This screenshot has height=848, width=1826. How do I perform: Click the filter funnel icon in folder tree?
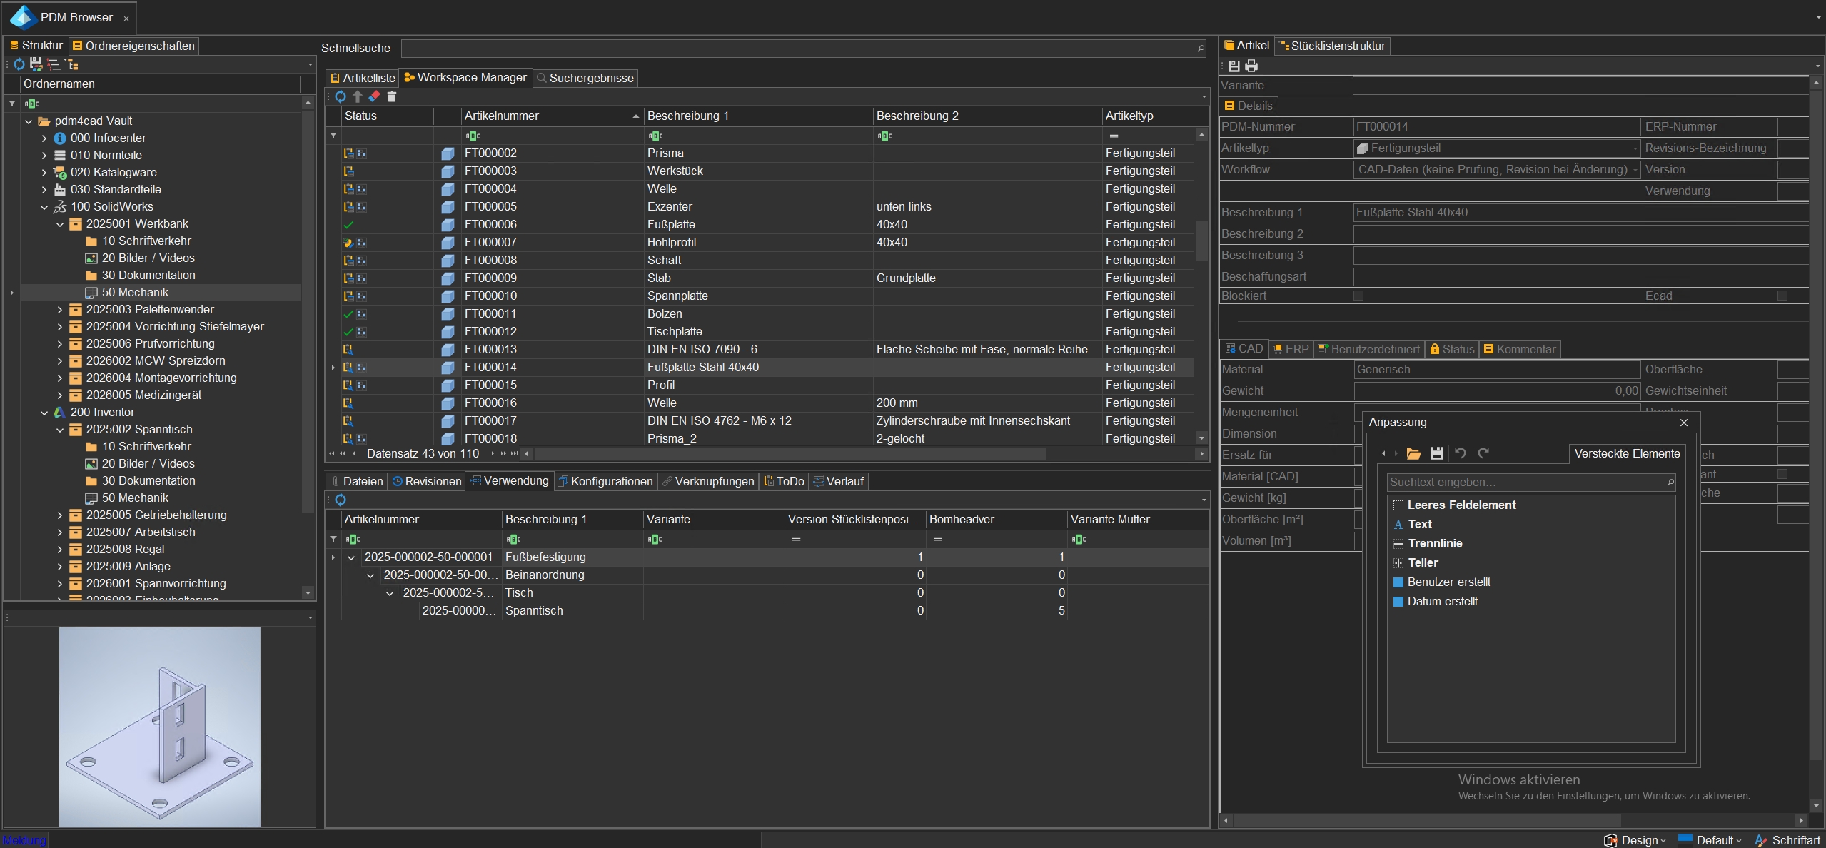tap(12, 104)
